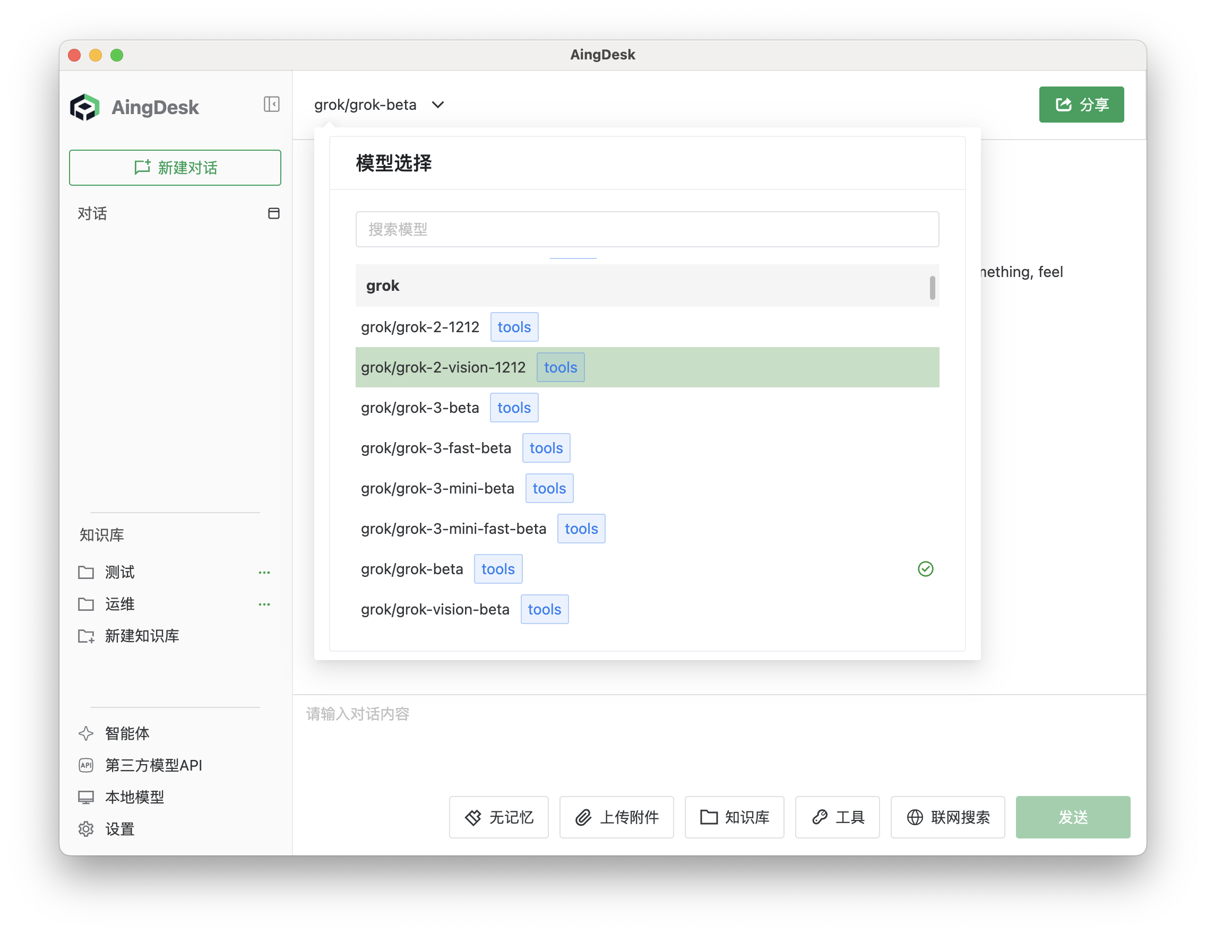The height and width of the screenshot is (934, 1206).
Task: Open more options for 运维 knowledge base
Action: click(264, 604)
